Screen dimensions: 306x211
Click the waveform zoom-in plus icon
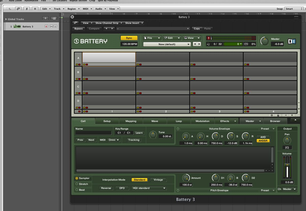click(266, 171)
